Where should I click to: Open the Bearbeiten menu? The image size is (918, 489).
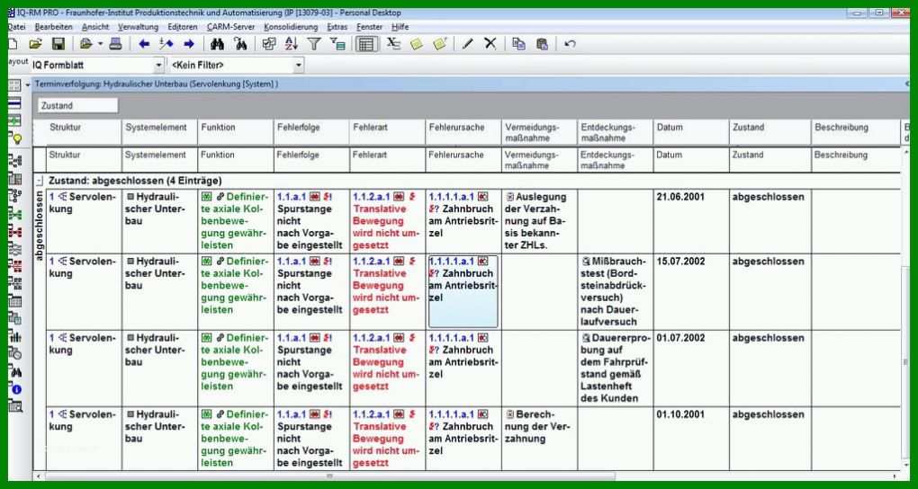coord(54,27)
